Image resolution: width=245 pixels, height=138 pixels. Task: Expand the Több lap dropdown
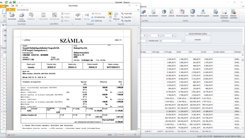tap(116, 21)
